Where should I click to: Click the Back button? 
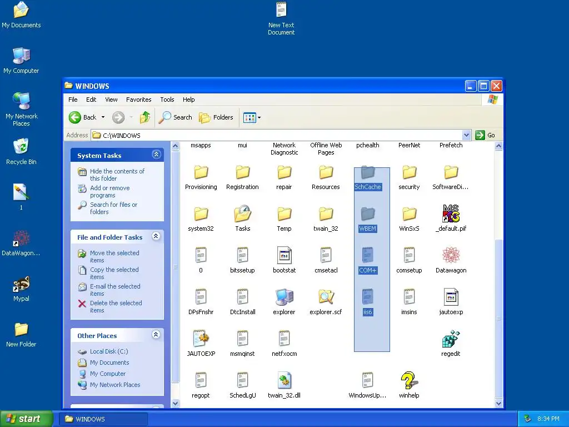pos(83,117)
